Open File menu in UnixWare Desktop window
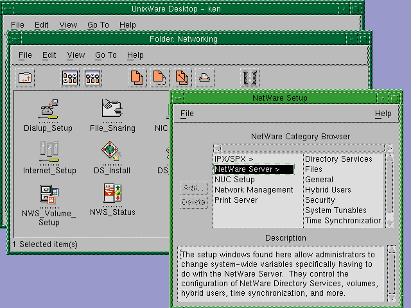411x308 pixels. pyautogui.click(x=17, y=25)
